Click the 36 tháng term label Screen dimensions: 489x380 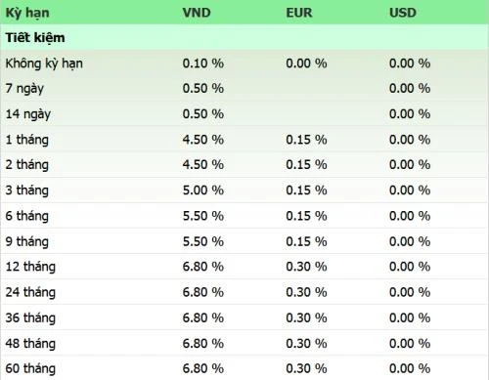pos(30,318)
